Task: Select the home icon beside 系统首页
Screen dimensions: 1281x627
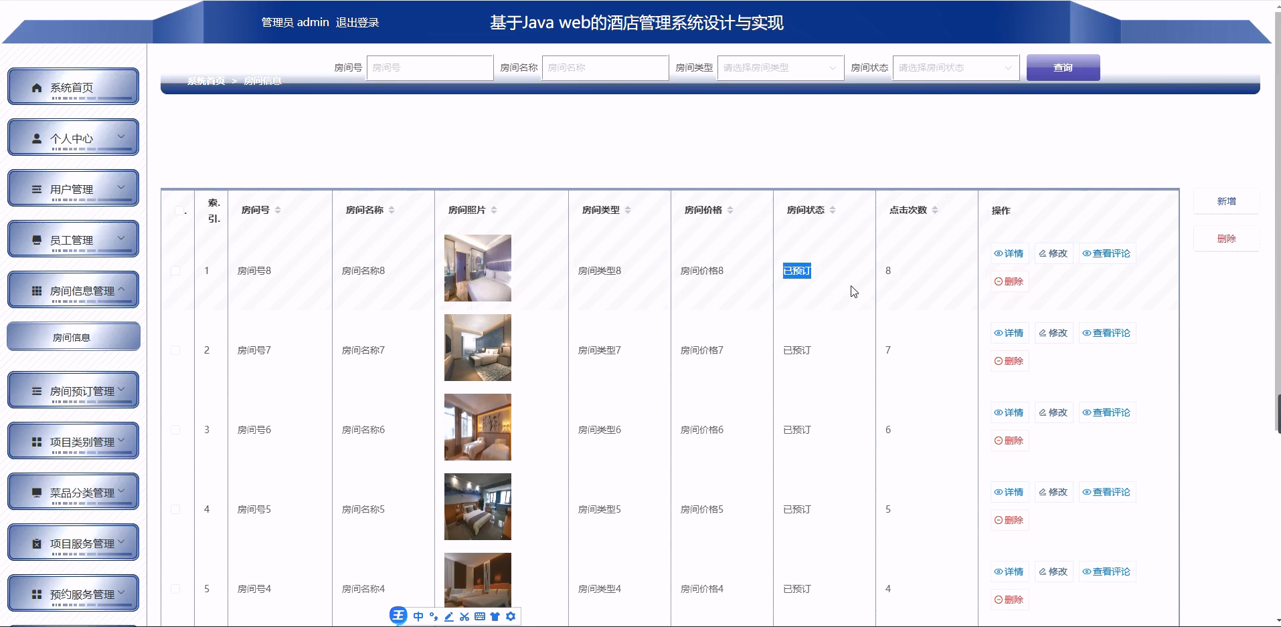Action: pos(37,87)
